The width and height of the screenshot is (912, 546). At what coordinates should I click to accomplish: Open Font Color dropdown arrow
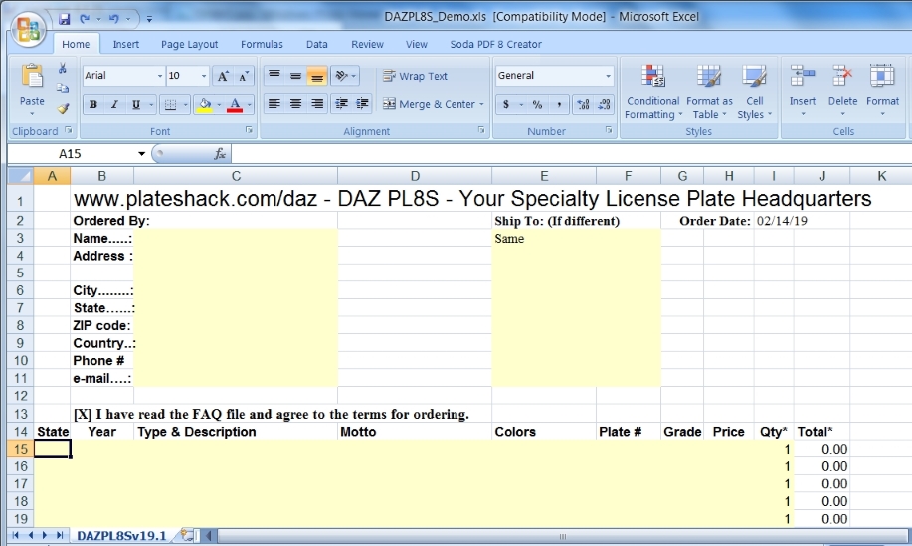249,104
